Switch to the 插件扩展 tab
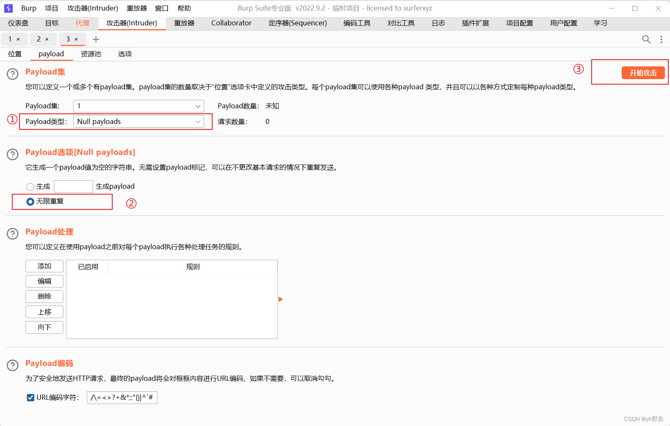This screenshot has height=426, width=670. coord(476,23)
